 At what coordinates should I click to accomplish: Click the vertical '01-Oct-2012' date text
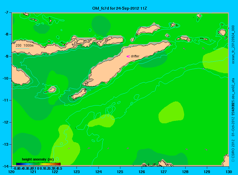pyautogui.click(x=233, y=126)
